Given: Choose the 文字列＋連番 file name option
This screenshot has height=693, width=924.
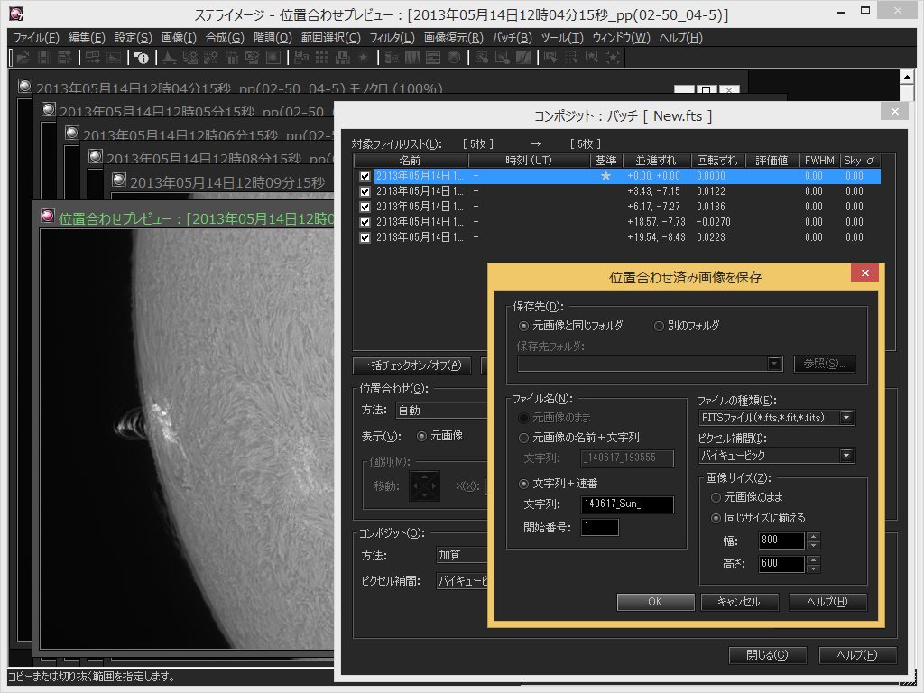Looking at the screenshot, I should pyautogui.click(x=523, y=484).
